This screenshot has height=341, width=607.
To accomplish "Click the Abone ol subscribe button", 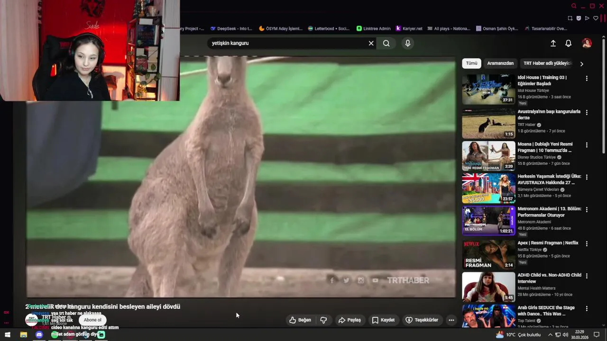I will 92,320.
